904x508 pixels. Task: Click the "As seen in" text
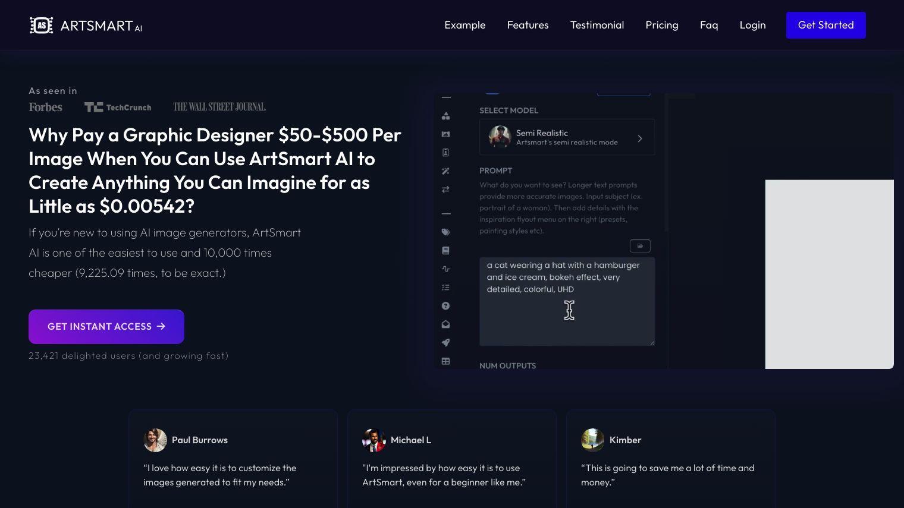coord(53,91)
